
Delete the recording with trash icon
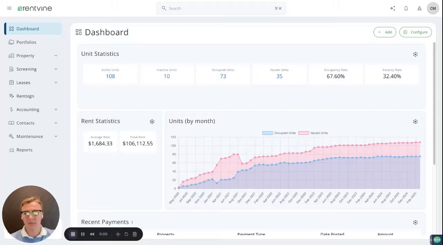point(135,234)
